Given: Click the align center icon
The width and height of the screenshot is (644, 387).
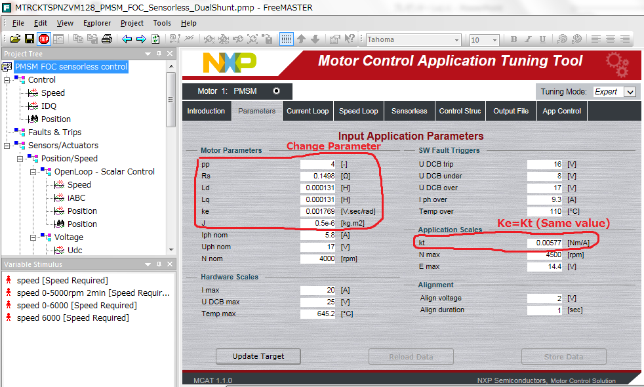Looking at the screenshot, I should (611, 39).
